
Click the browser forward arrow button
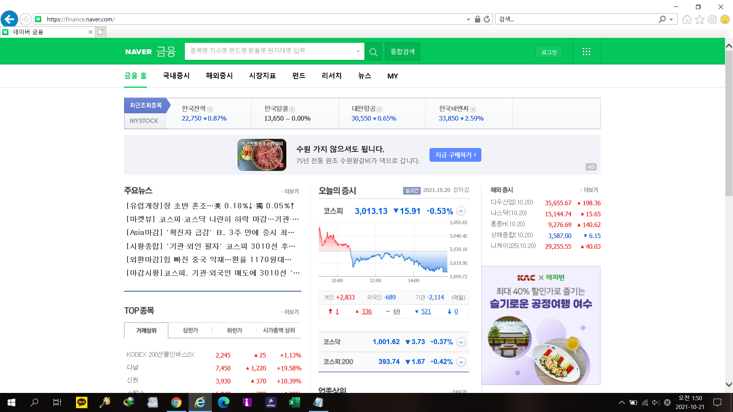coord(26,19)
